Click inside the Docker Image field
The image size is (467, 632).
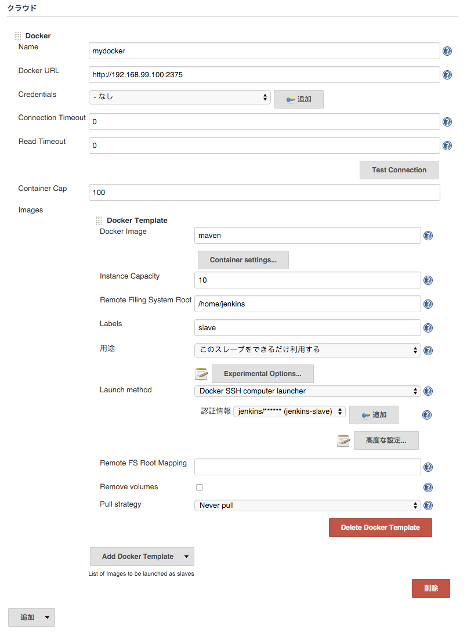tap(307, 235)
